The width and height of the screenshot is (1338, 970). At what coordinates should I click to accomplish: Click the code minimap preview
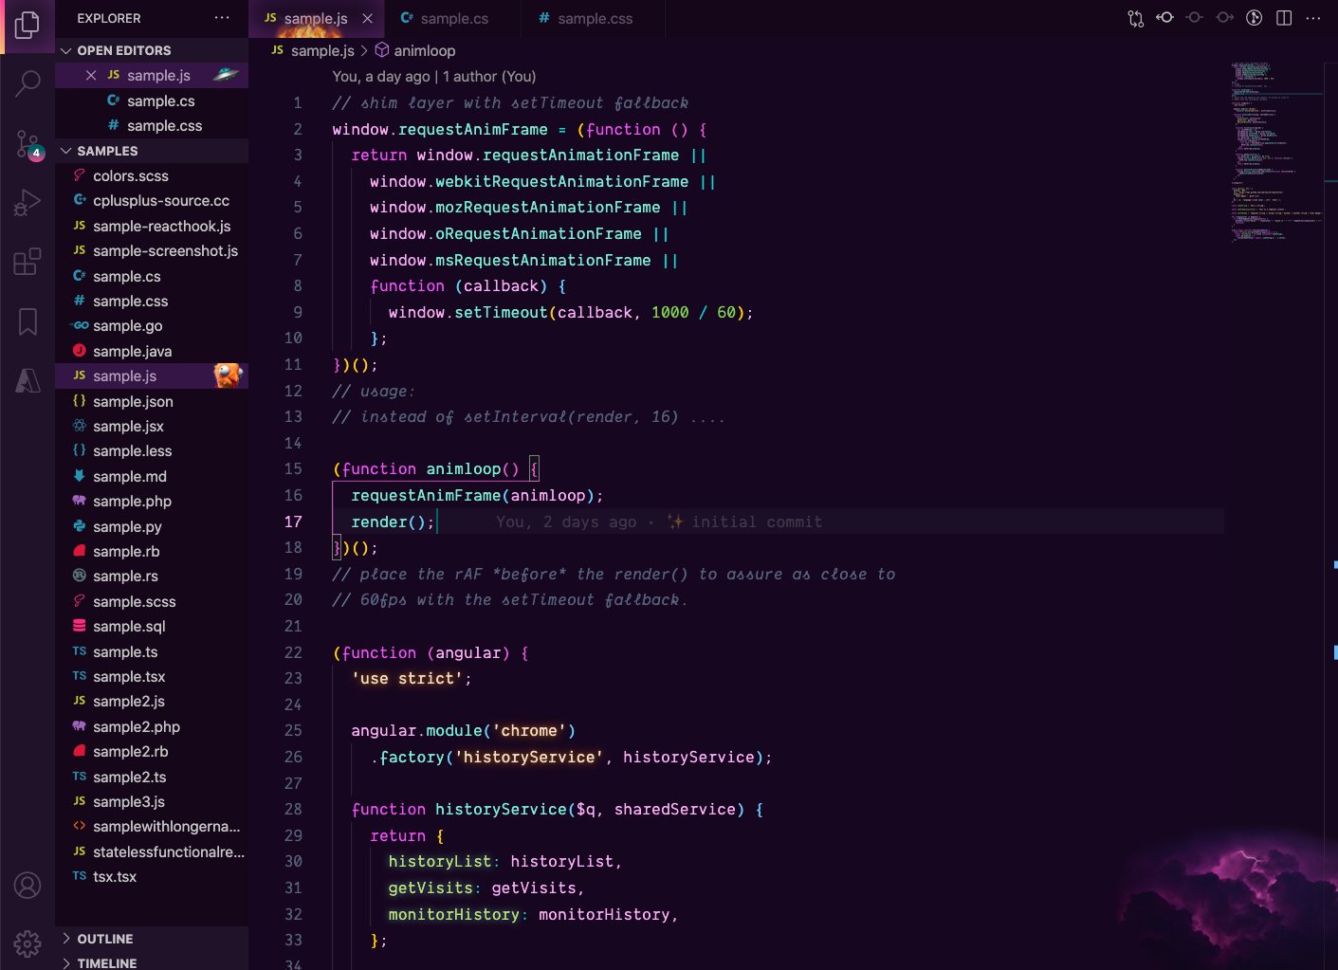[x=1275, y=152]
